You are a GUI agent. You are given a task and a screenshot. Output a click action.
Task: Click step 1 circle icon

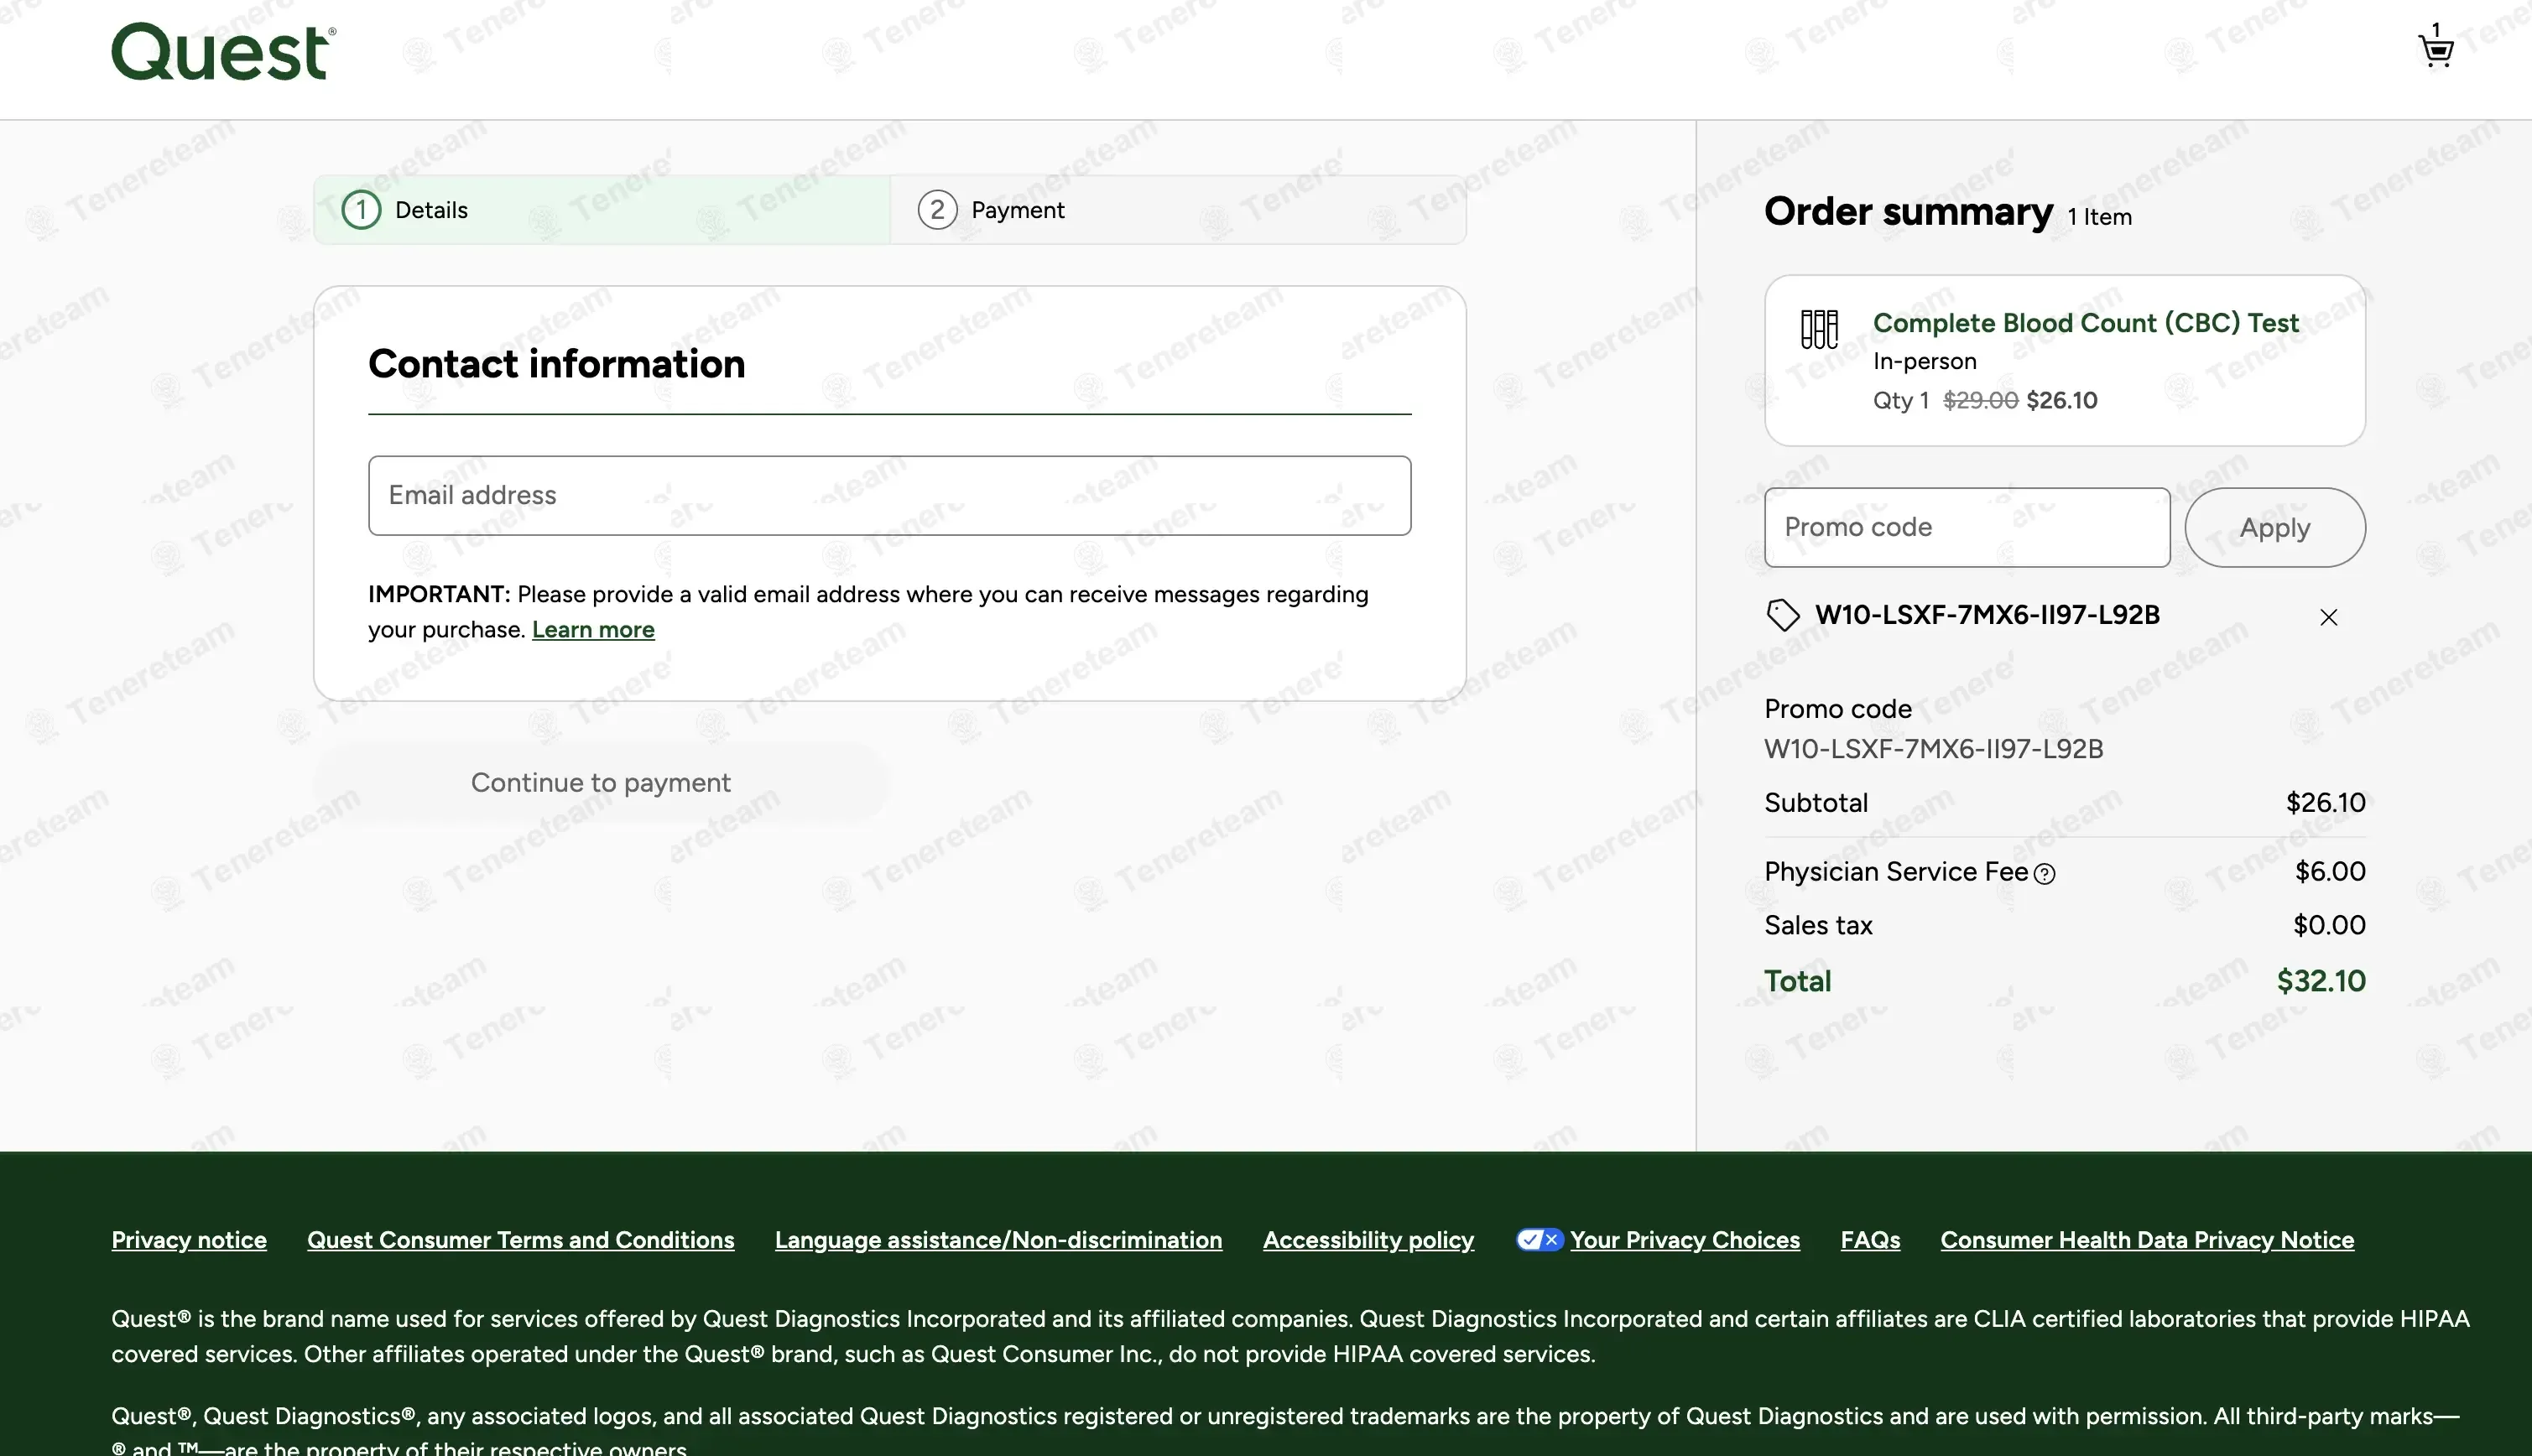pyautogui.click(x=361, y=210)
